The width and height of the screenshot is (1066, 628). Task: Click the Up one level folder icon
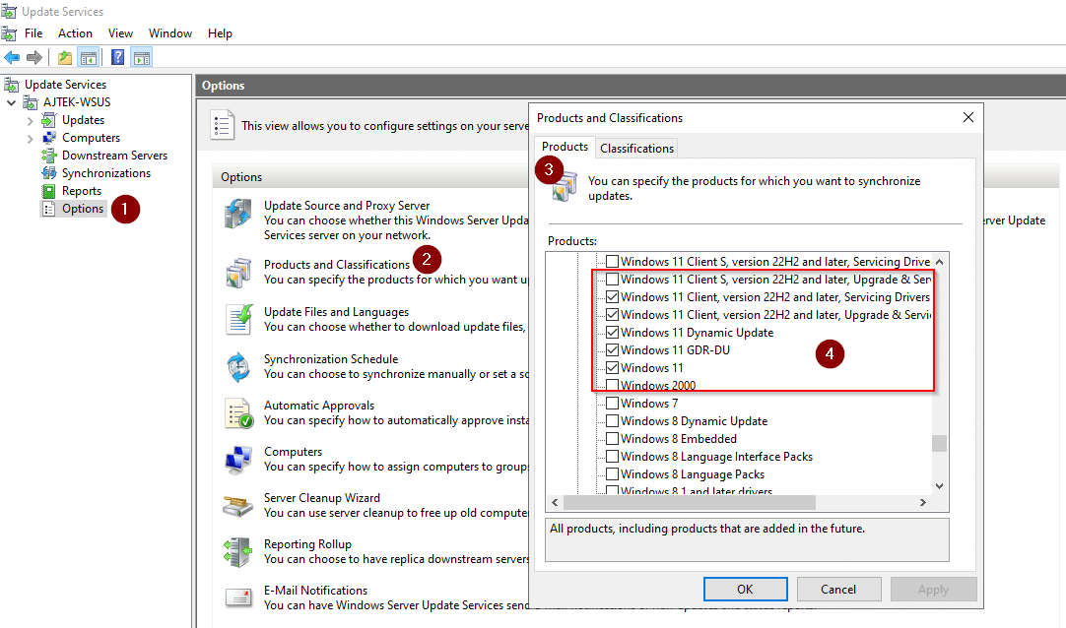[65, 58]
